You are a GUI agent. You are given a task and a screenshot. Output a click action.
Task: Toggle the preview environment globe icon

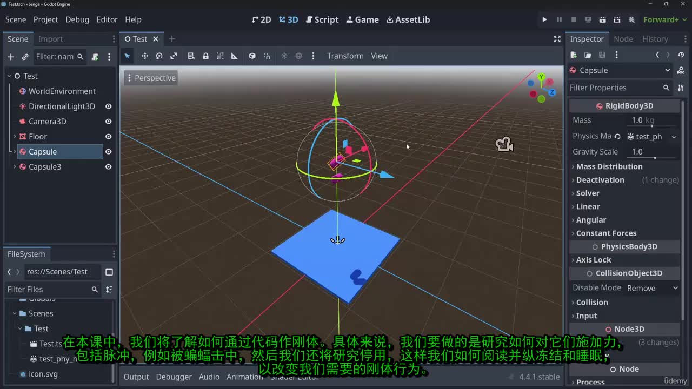298,56
